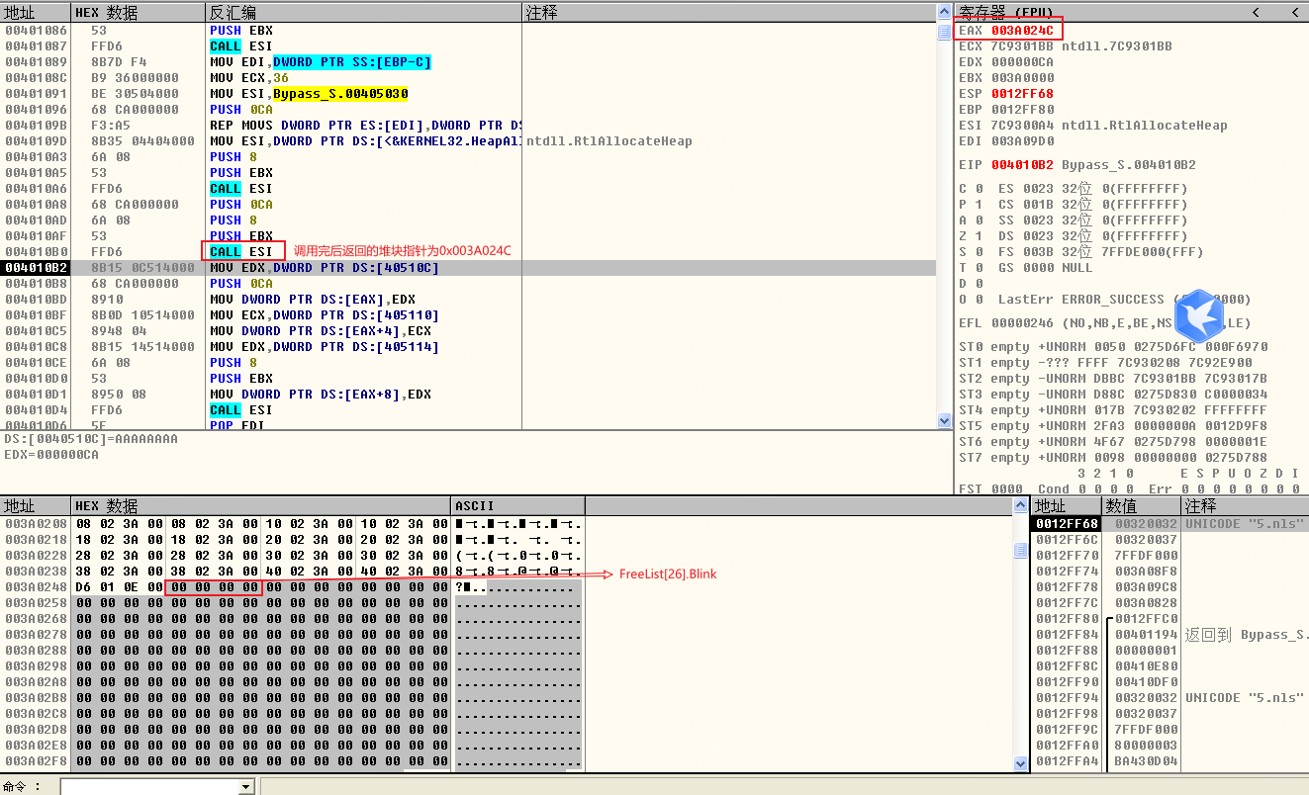
Task: Click the stack pane 地址 header
Action: (x=1066, y=505)
